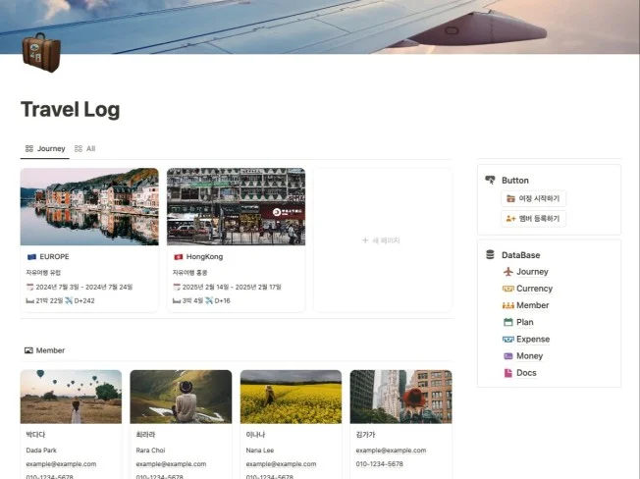Click the Docs document icon
This screenshot has height=479, width=640.
coord(507,373)
